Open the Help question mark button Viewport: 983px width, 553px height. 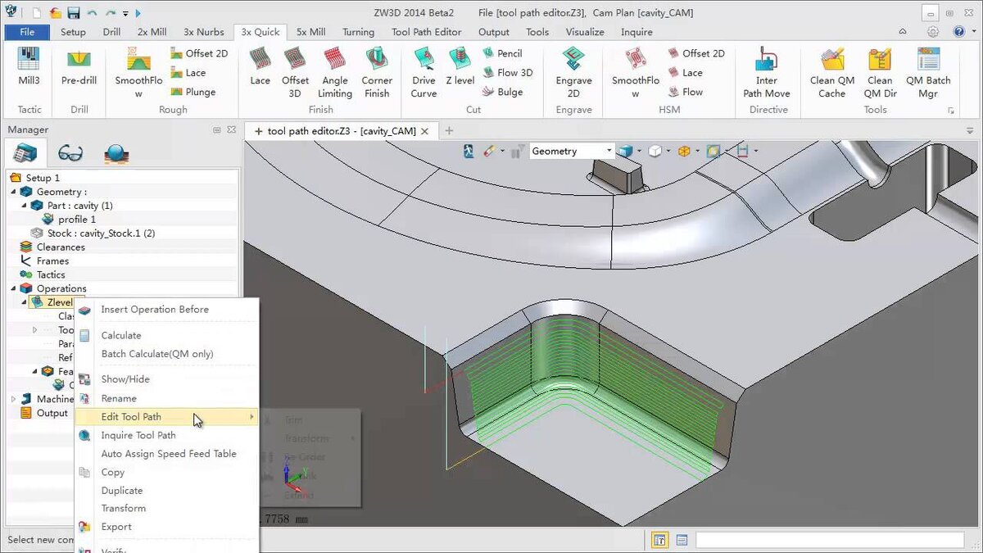(x=959, y=32)
